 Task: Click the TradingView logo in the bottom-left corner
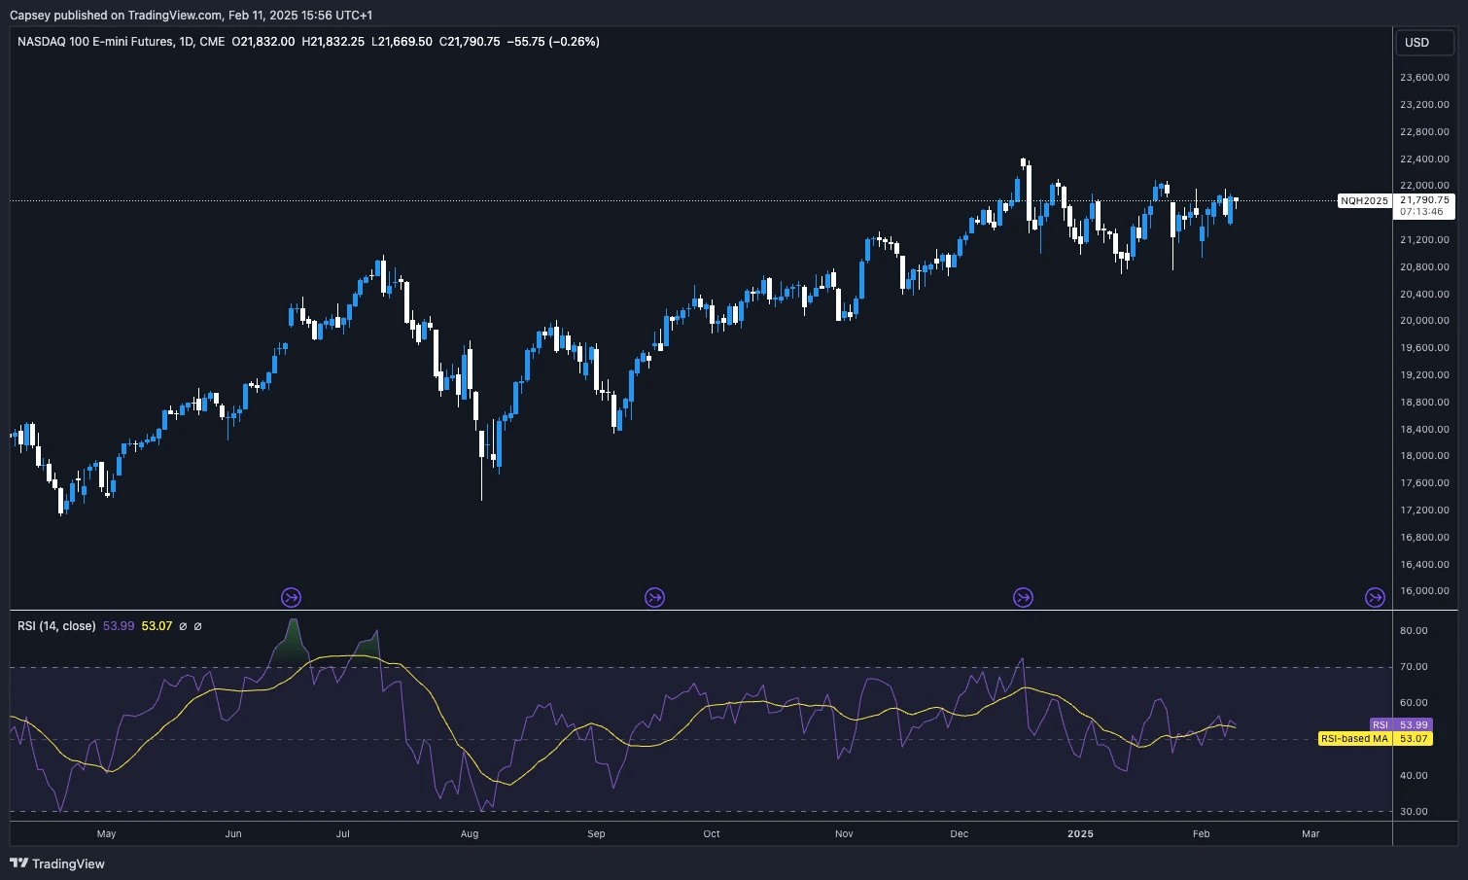54,863
